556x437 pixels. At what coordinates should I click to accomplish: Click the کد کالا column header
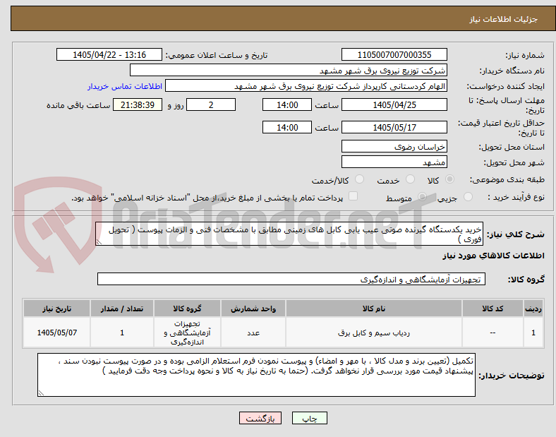tap(492, 309)
